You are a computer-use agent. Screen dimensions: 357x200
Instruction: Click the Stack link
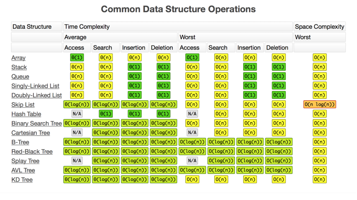coord(19,67)
